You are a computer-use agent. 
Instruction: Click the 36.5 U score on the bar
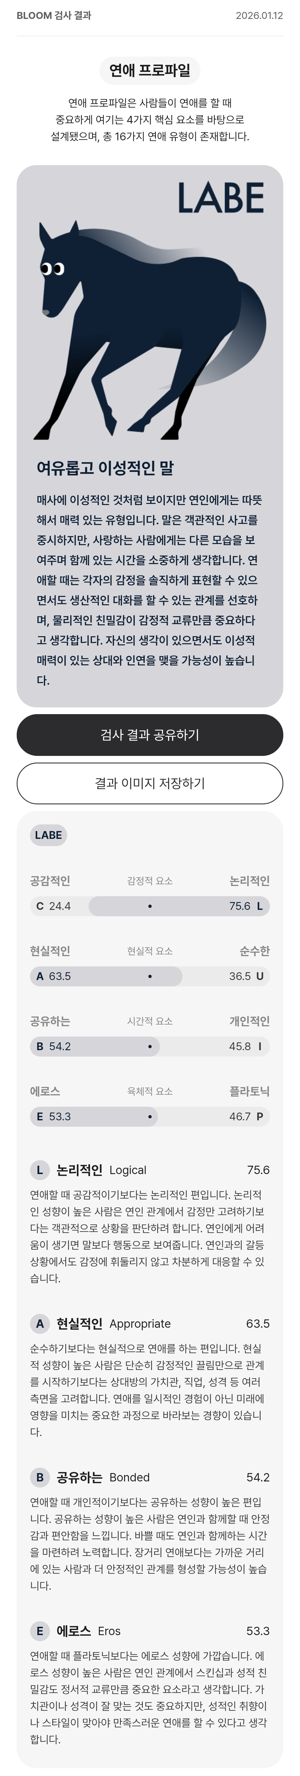coord(246,976)
